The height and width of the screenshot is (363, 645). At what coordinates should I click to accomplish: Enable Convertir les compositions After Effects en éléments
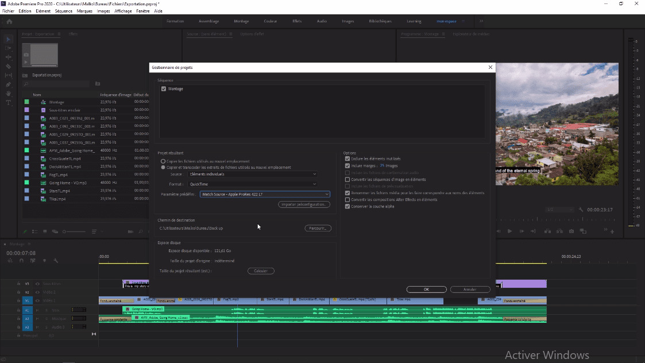(x=347, y=199)
